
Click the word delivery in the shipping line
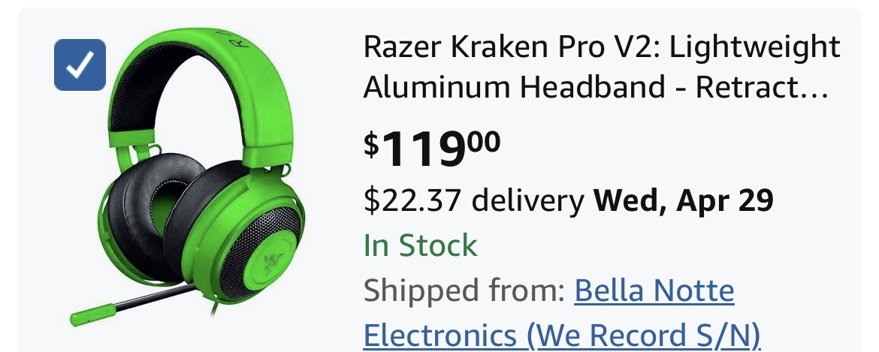point(528,201)
